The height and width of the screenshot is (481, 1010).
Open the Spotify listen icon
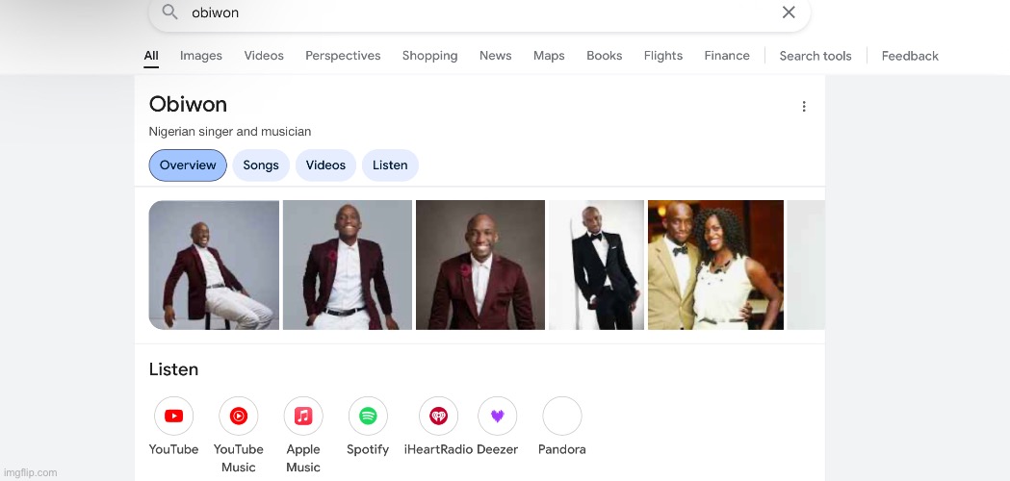coord(368,417)
